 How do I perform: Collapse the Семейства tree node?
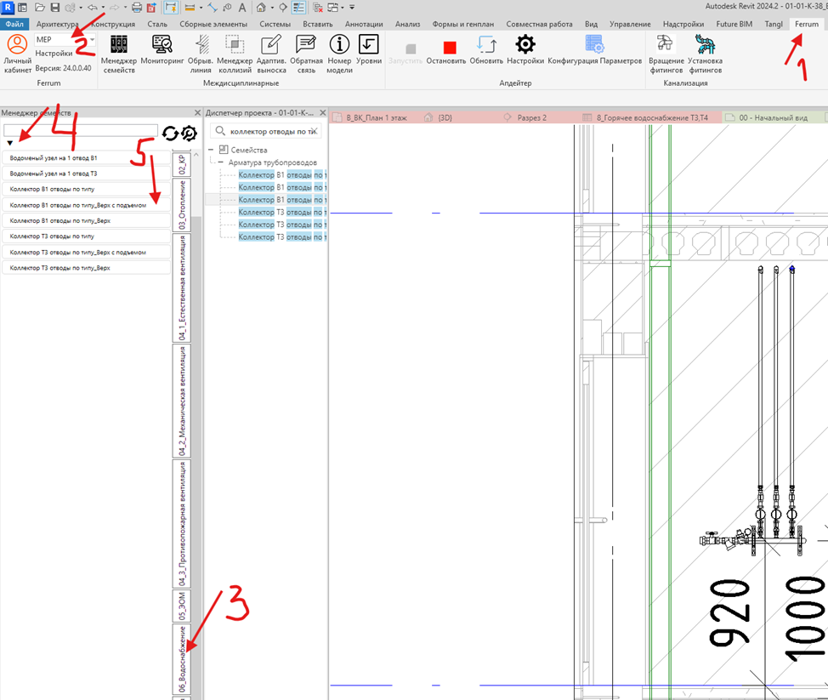[x=211, y=150]
